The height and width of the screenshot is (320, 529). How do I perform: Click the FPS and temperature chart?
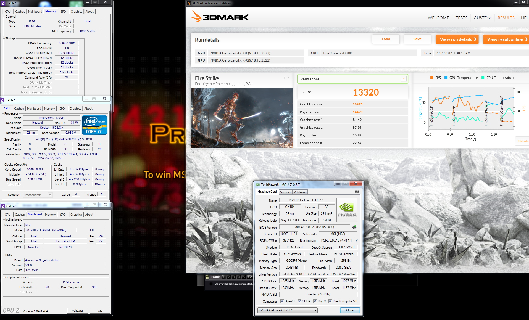(472, 109)
